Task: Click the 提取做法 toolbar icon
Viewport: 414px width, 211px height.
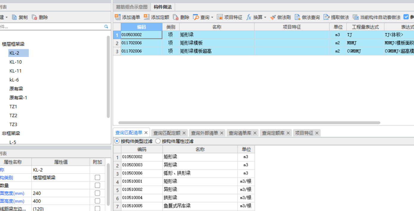Action: (327, 17)
